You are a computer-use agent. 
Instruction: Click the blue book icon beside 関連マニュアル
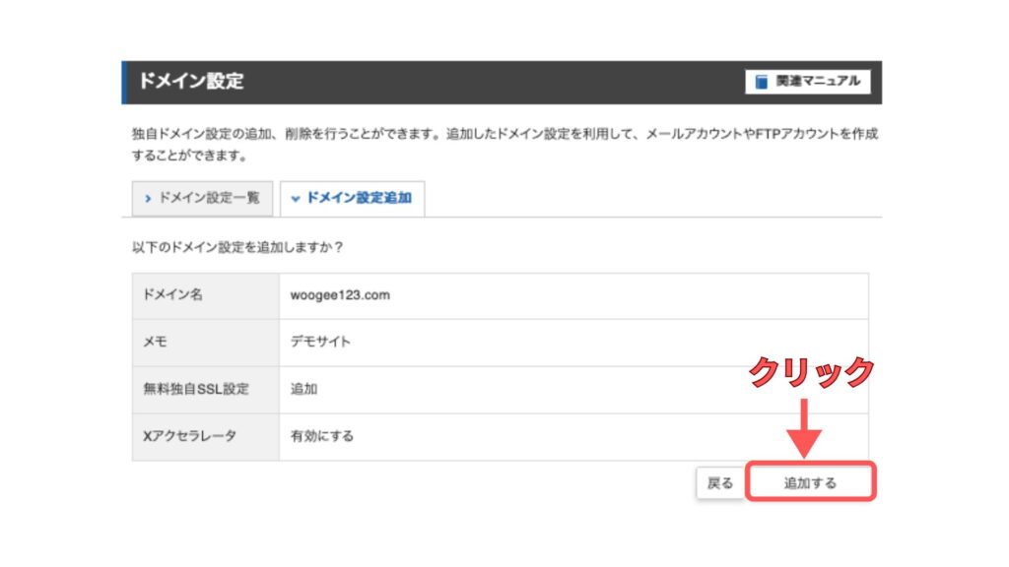point(762,82)
